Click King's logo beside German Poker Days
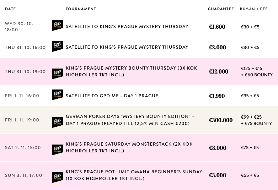 click(58, 123)
